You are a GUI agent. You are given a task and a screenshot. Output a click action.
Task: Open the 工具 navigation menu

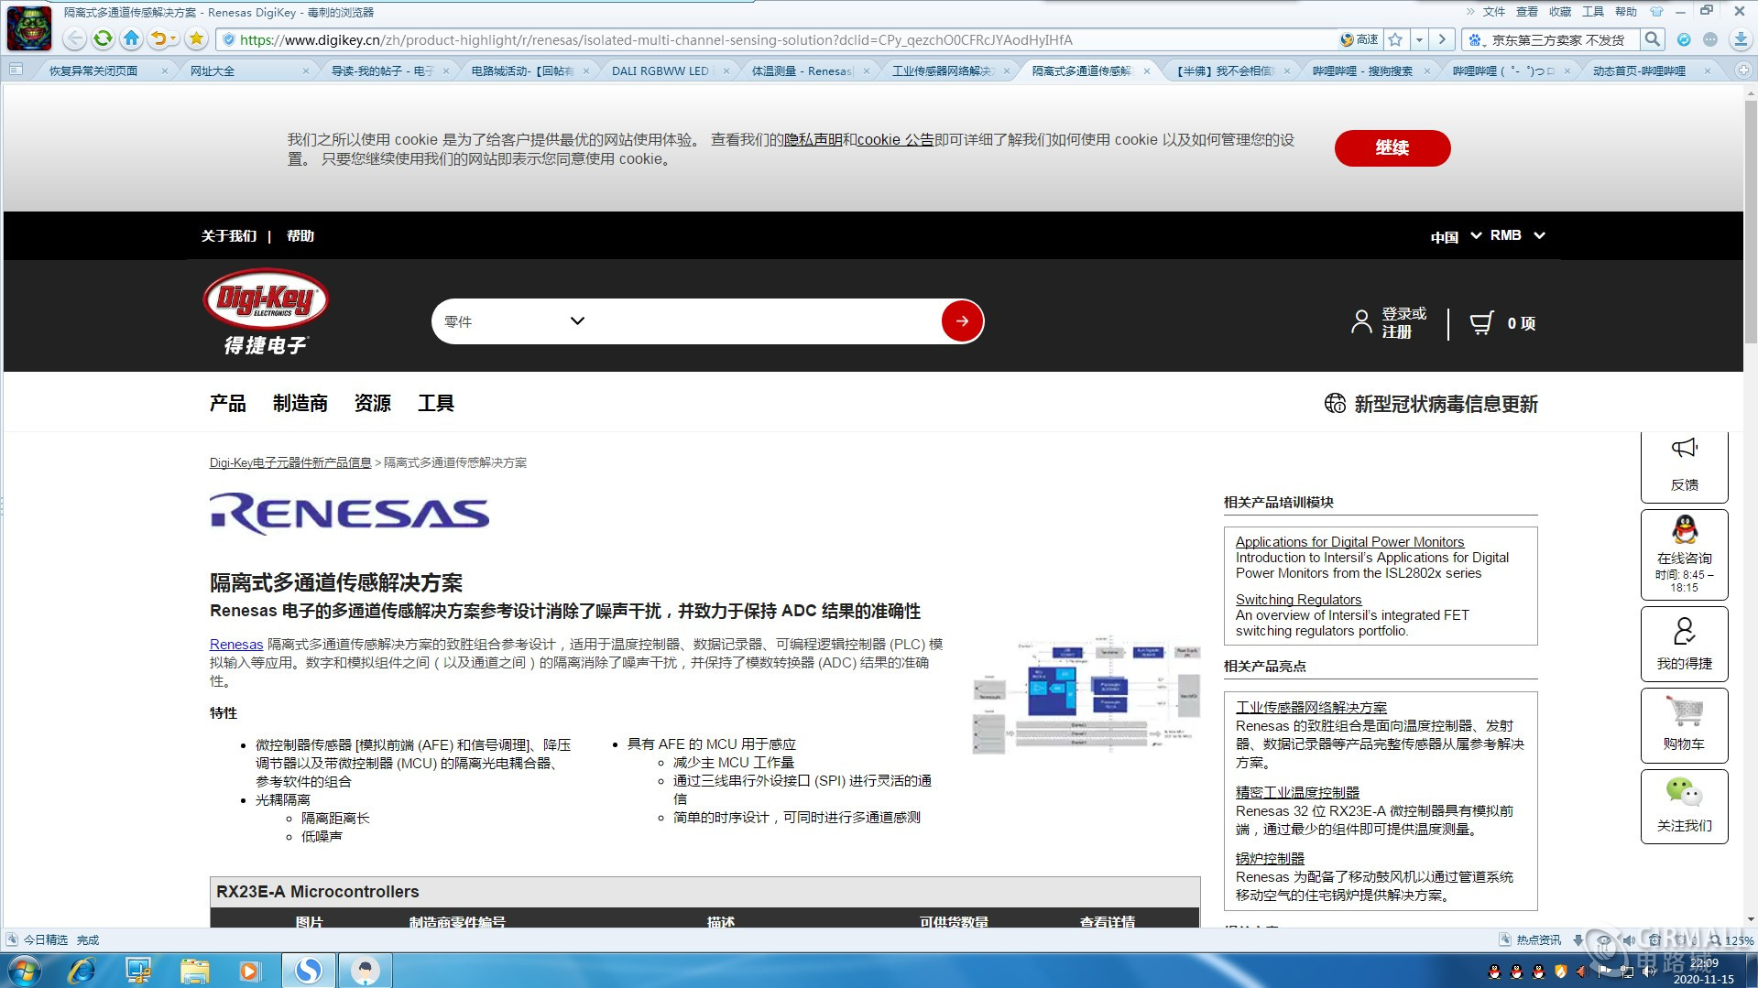(435, 403)
